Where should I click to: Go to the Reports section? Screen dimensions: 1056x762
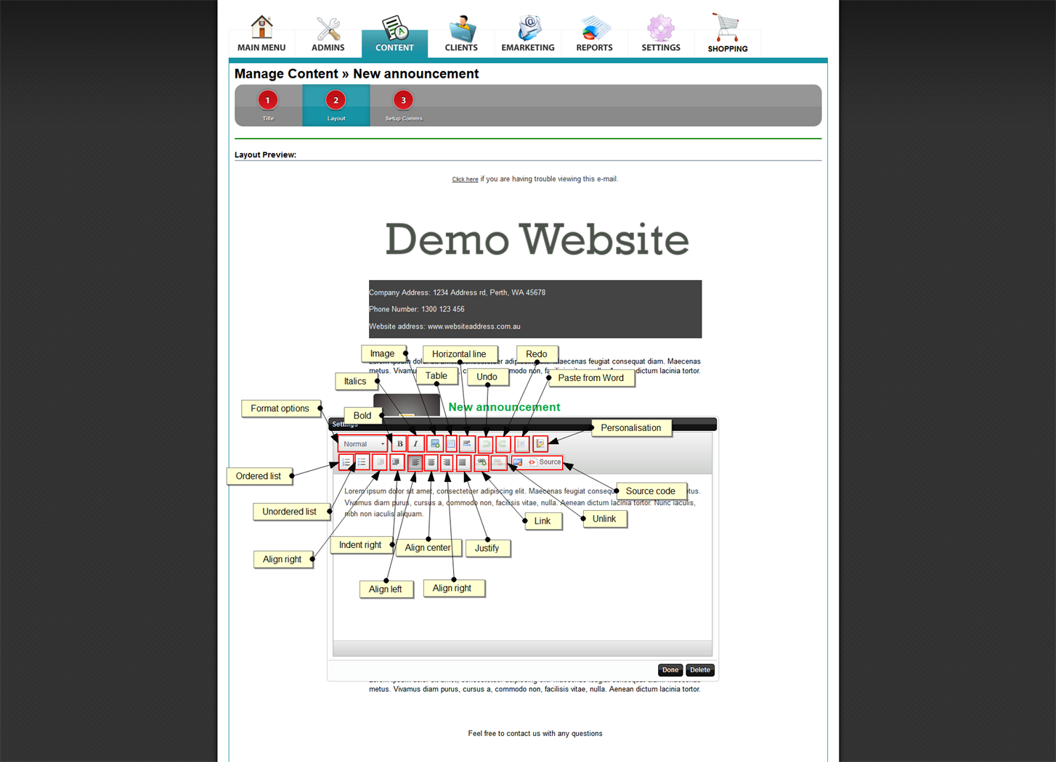(x=594, y=34)
